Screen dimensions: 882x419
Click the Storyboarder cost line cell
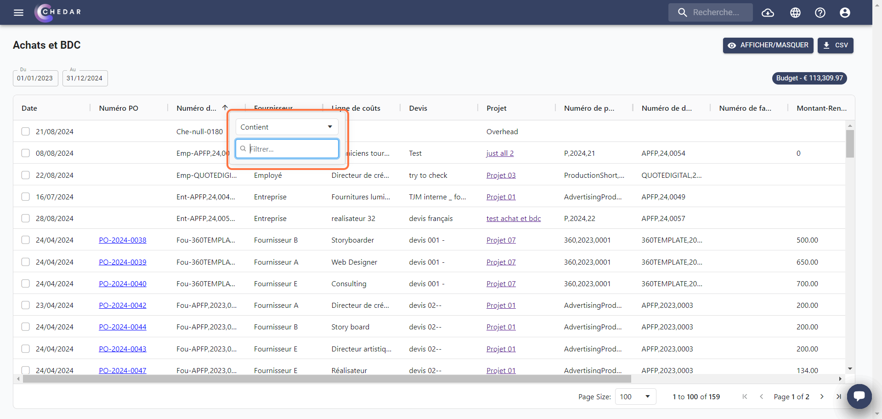coord(353,240)
